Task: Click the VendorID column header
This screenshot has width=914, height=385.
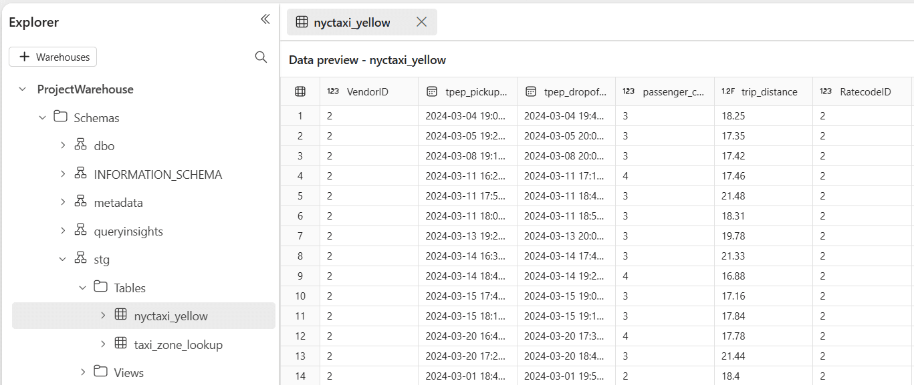Action: [x=369, y=92]
